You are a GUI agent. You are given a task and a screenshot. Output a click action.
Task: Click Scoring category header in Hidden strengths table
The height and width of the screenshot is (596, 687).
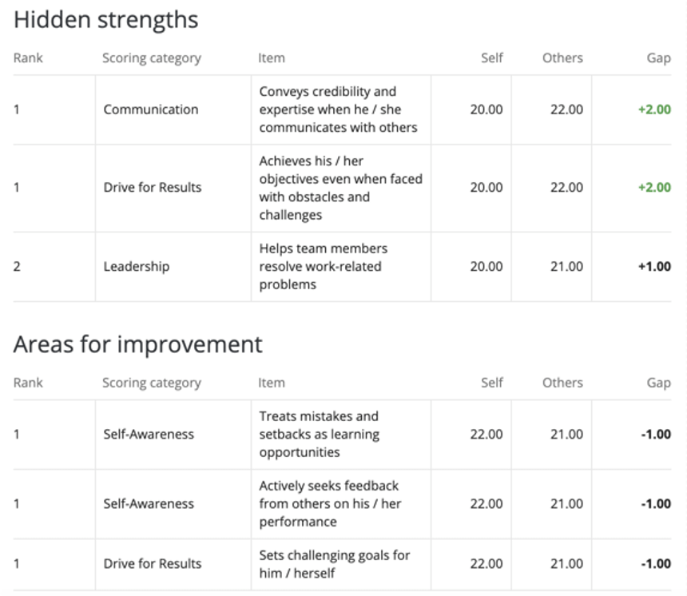click(151, 58)
